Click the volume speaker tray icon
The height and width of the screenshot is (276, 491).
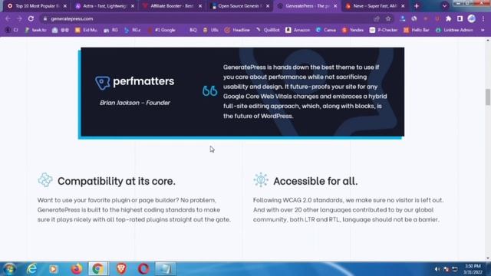point(437,269)
